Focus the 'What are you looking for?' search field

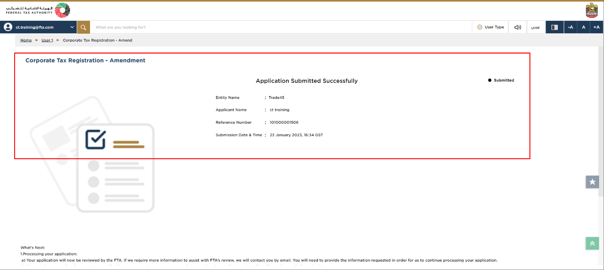click(281, 27)
